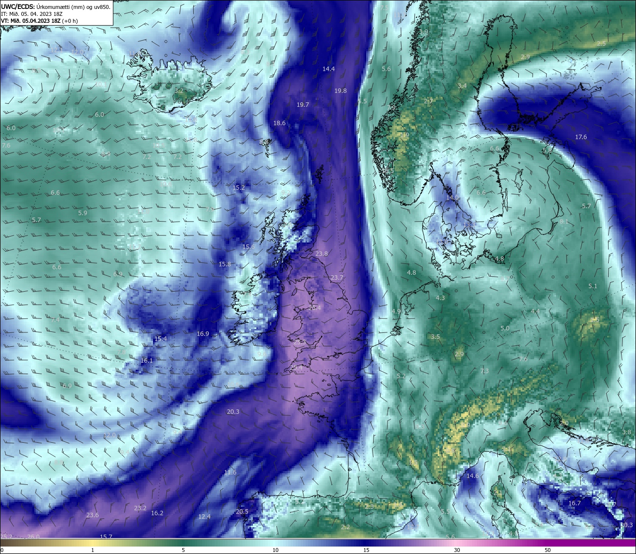Click the 2.5 value in the upper-right corner

pos(601,44)
